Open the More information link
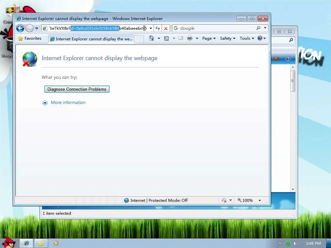The width and height of the screenshot is (331, 248). pyautogui.click(x=68, y=102)
